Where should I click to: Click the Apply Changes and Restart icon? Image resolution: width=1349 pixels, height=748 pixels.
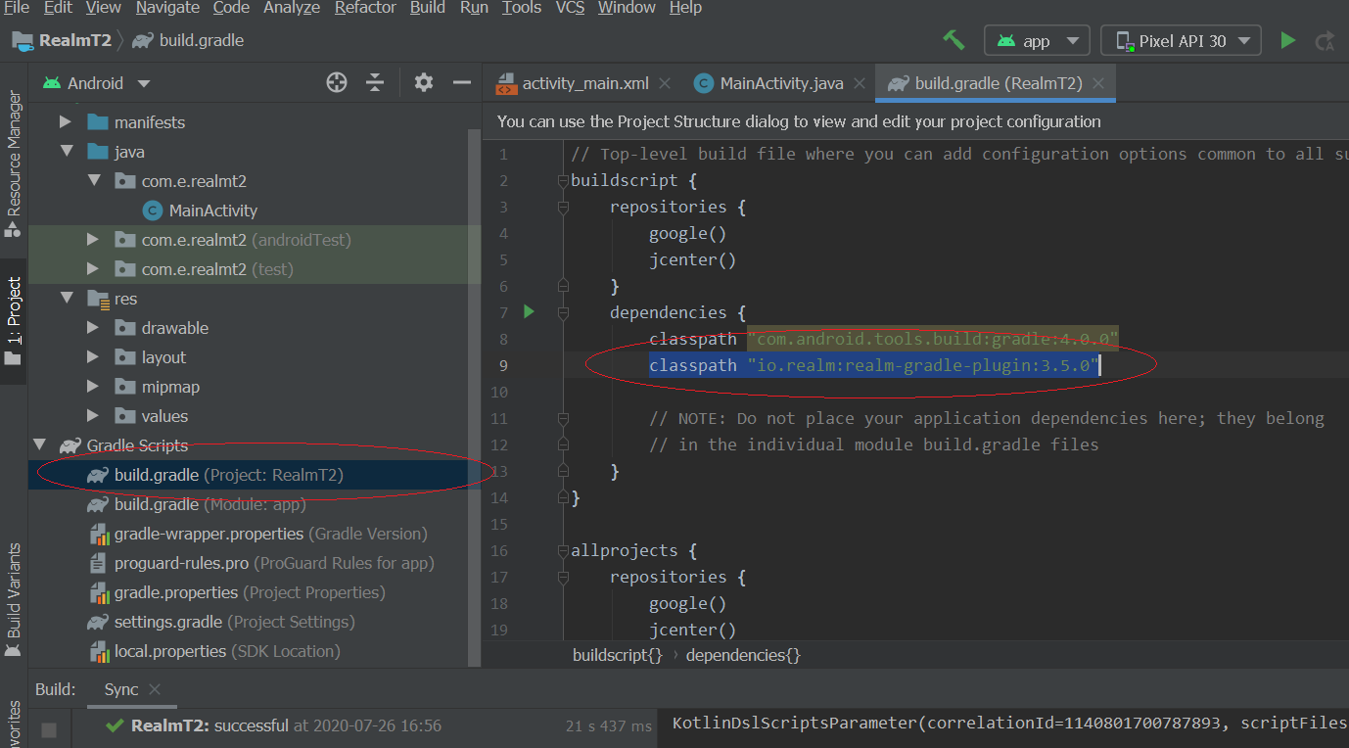[x=1326, y=41]
